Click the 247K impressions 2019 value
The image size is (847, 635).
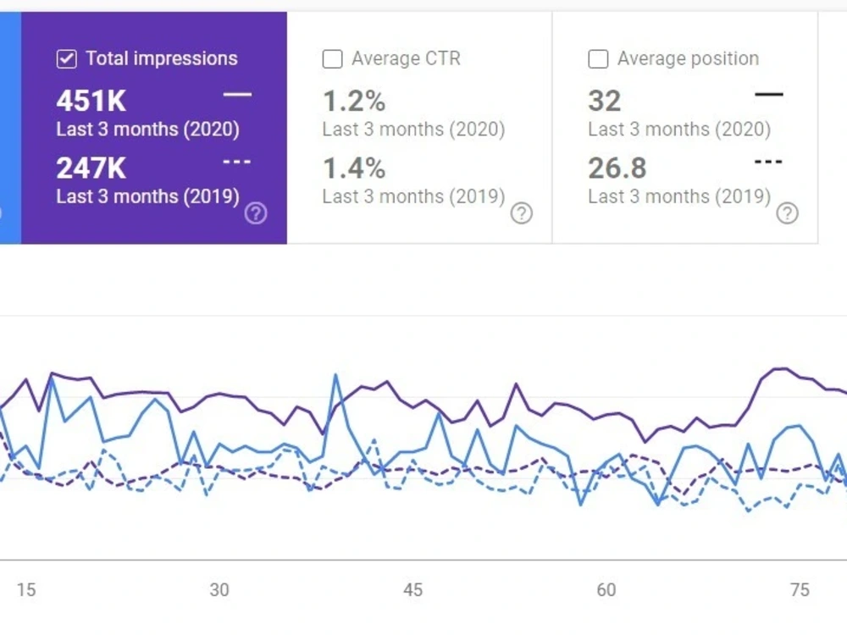(x=91, y=168)
